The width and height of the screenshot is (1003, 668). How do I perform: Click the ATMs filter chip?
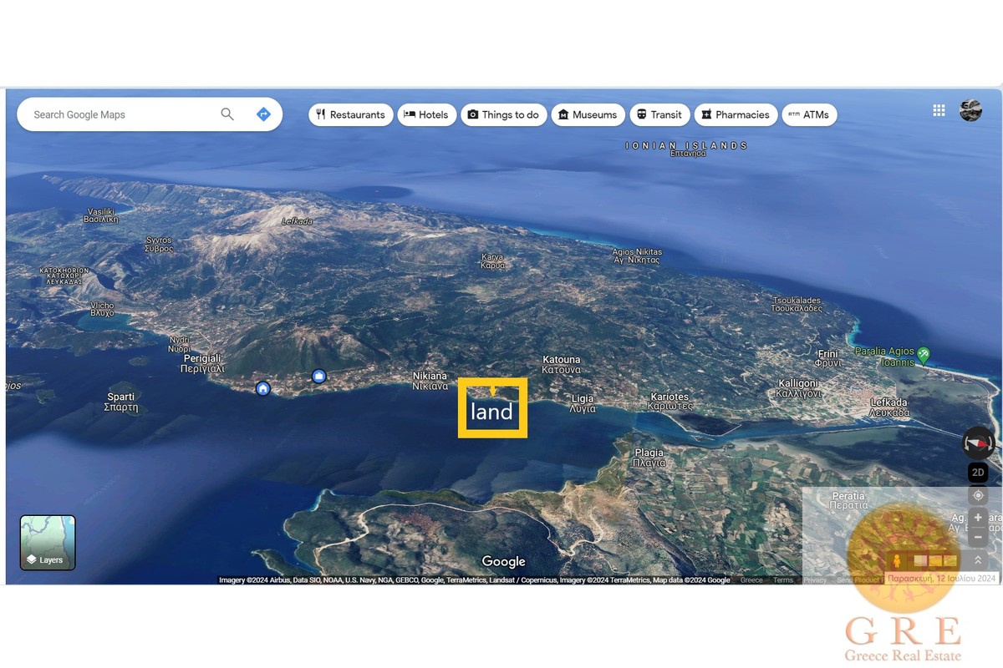(x=808, y=115)
